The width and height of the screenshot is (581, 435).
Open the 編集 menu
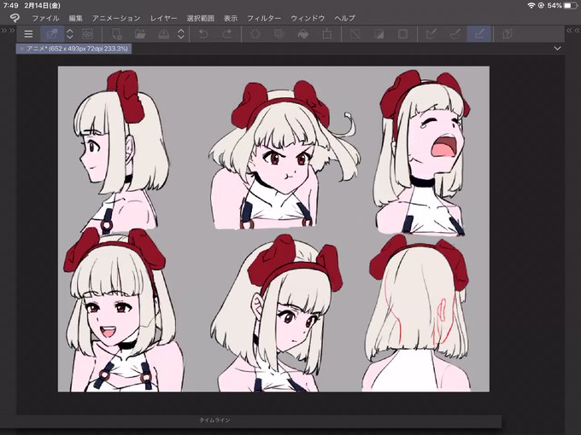(x=75, y=18)
